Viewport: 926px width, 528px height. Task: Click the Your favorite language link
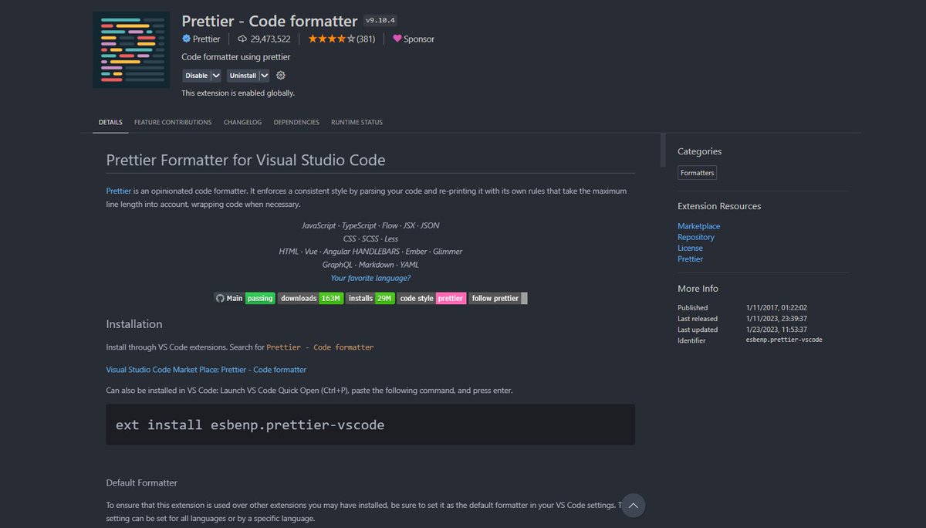[370, 277]
